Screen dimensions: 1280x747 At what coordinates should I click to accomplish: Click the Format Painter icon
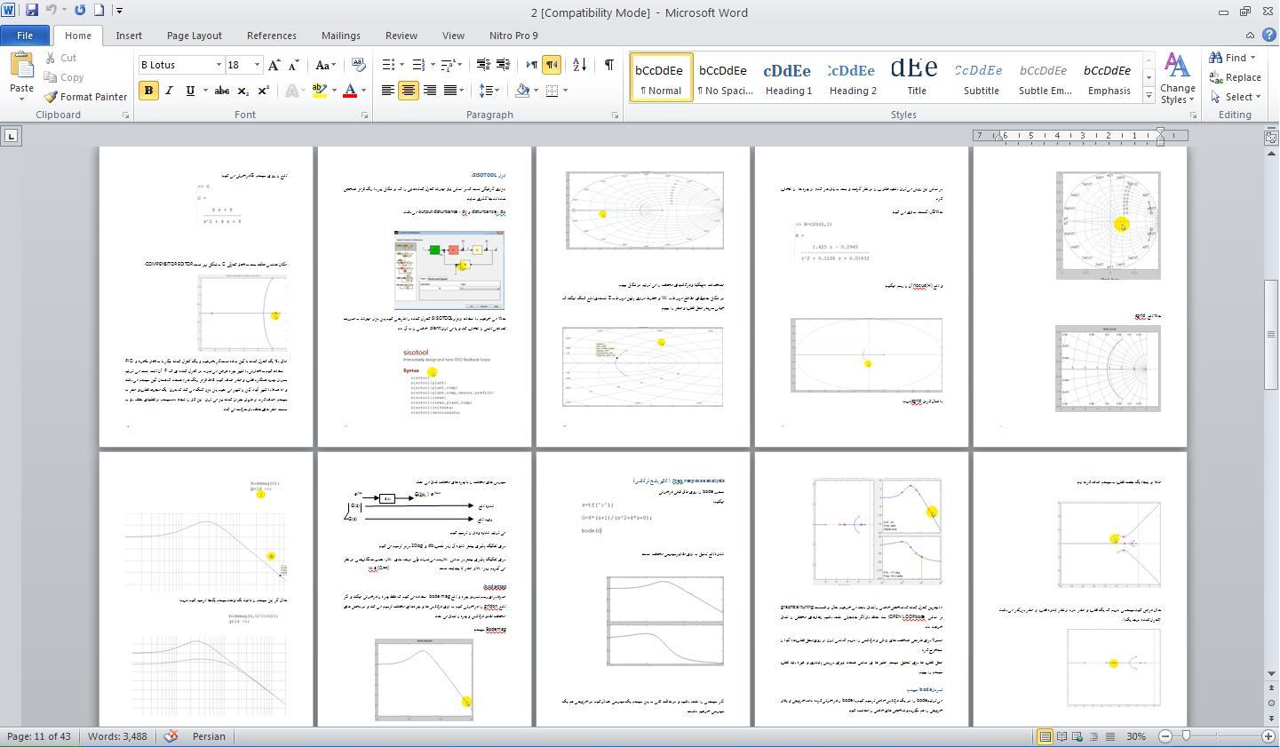pyautogui.click(x=85, y=97)
